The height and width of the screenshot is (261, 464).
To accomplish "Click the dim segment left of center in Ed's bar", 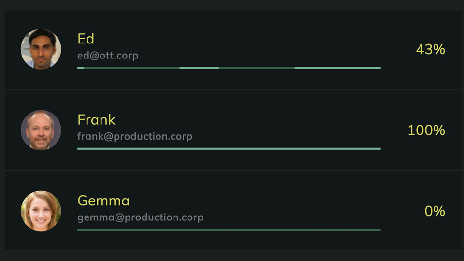I will [x=131, y=68].
